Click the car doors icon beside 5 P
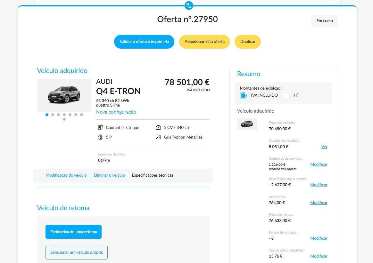The height and width of the screenshot is (263, 373). [x=100, y=137]
